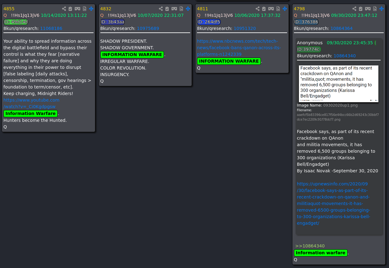389x268 pixels.
Task: Open 8kun post number 11068186
Action: click(51, 28)
